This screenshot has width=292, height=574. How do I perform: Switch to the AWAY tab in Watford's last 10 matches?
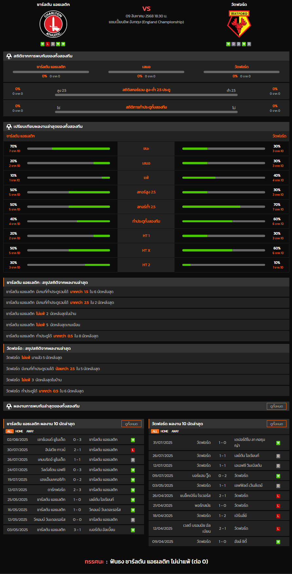(175, 431)
